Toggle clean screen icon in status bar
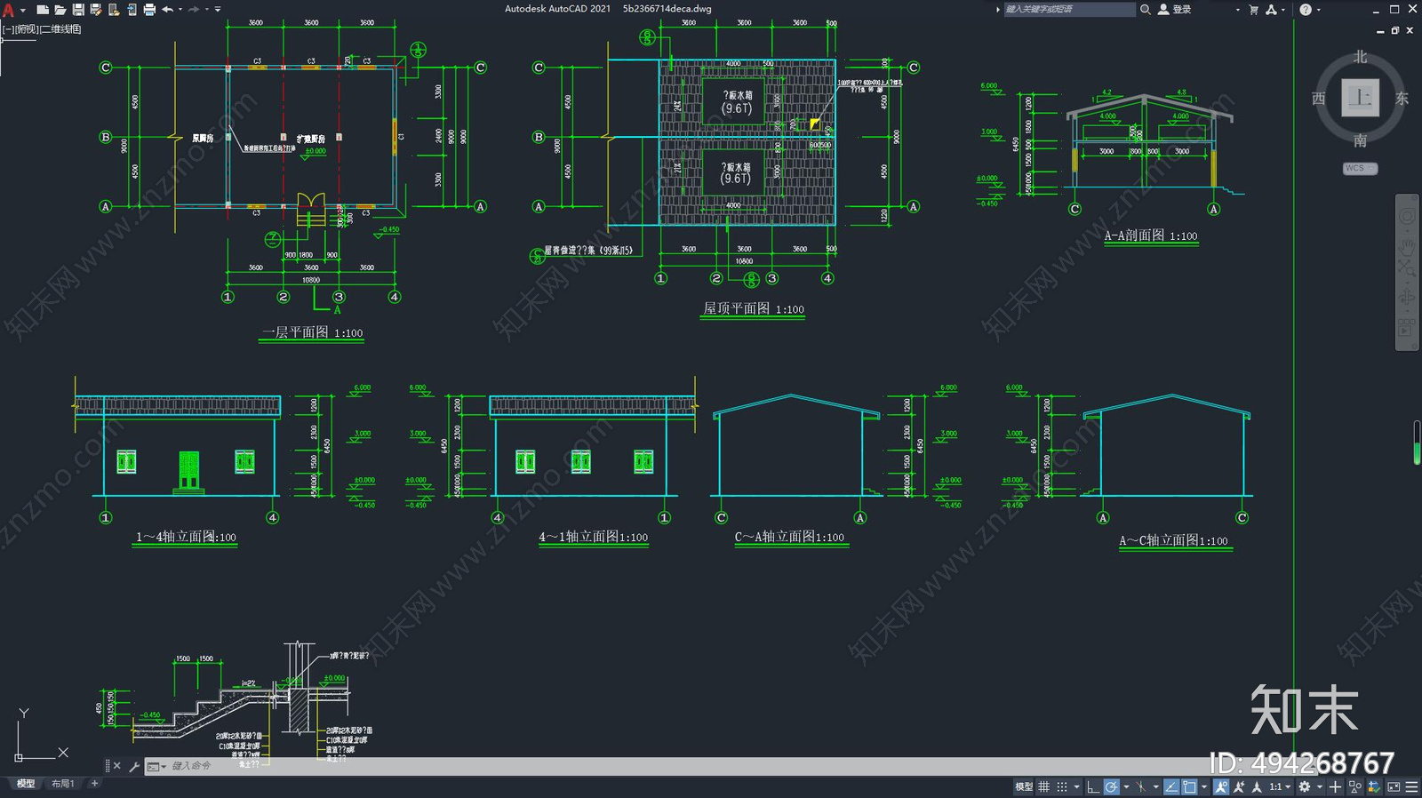The width and height of the screenshot is (1422, 798). pos(1394,787)
